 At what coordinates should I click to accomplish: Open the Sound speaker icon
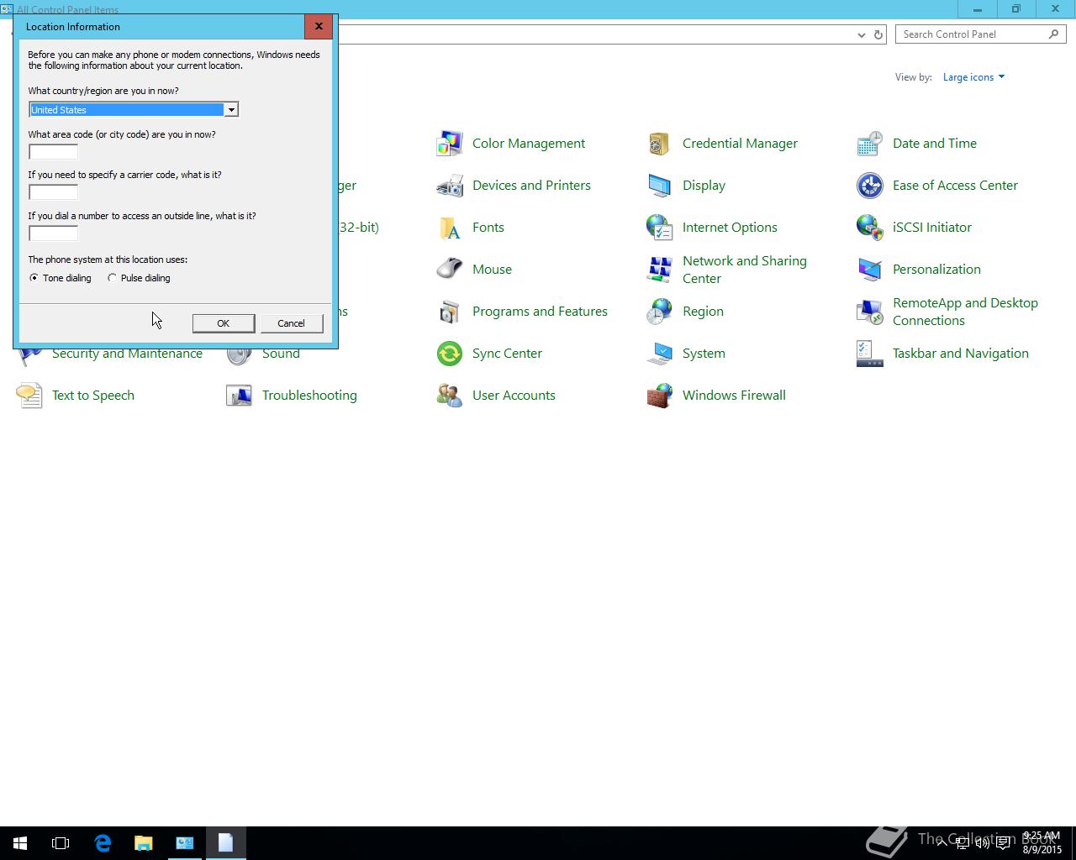pyautogui.click(x=240, y=356)
